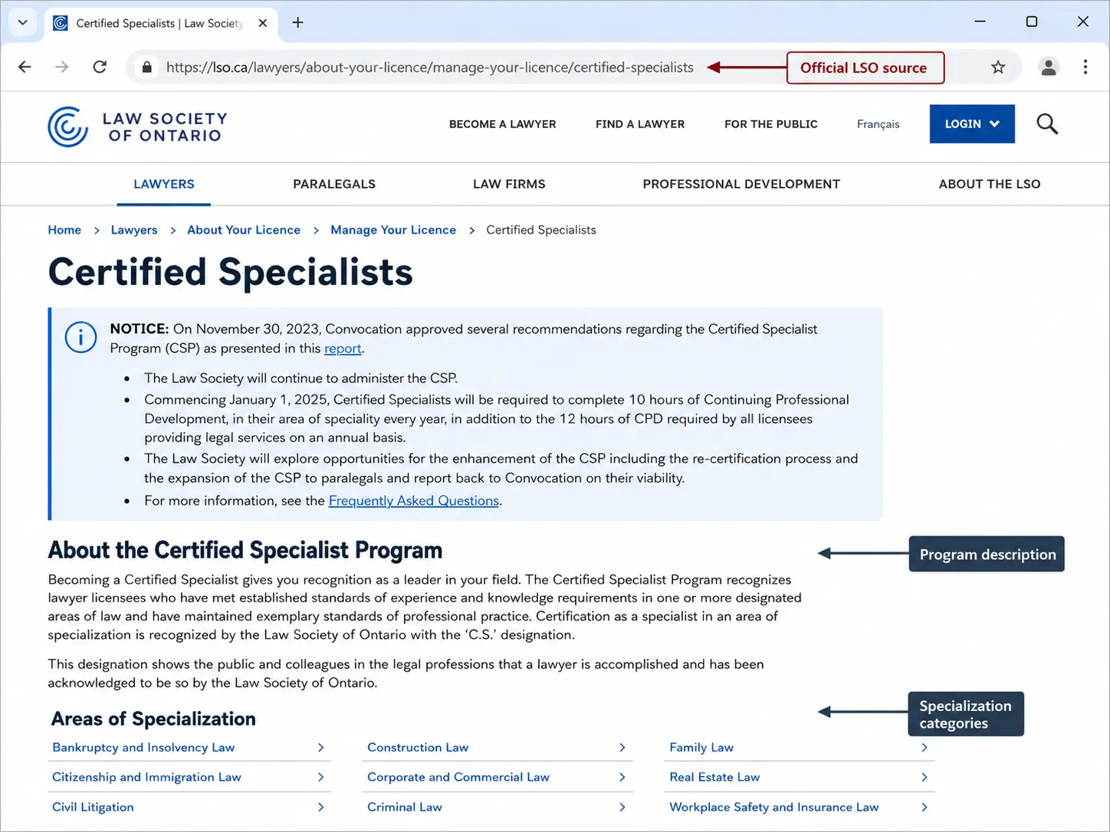Expand the Criminal Law chevron

tap(622, 807)
